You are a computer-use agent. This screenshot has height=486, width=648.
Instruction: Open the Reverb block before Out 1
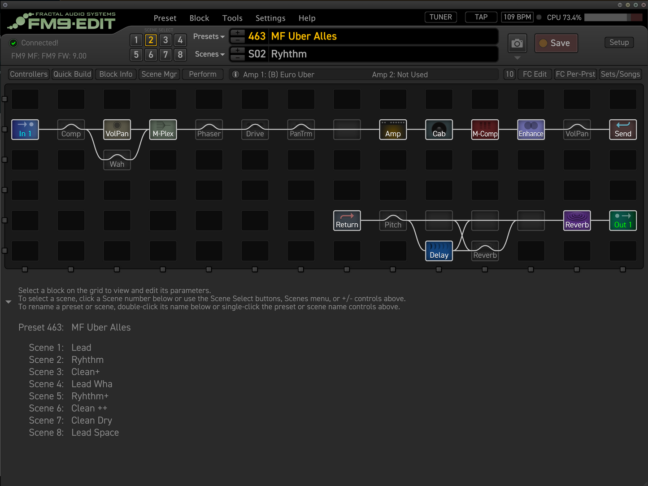(x=577, y=220)
